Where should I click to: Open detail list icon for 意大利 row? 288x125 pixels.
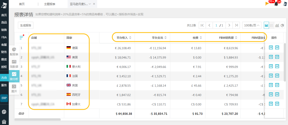click(271, 66)
